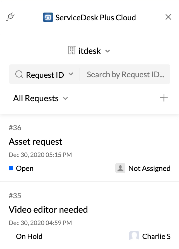Click the On Hold status of request #35
The image size is (179, 249).
29,236
